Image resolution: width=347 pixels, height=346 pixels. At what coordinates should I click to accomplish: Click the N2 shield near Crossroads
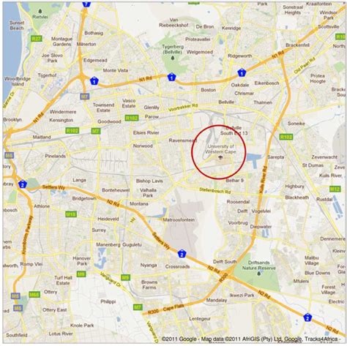coord(182,254)
